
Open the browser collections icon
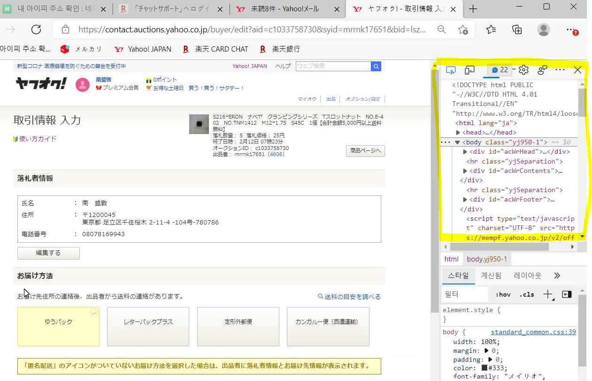click(x=517, y=30)
